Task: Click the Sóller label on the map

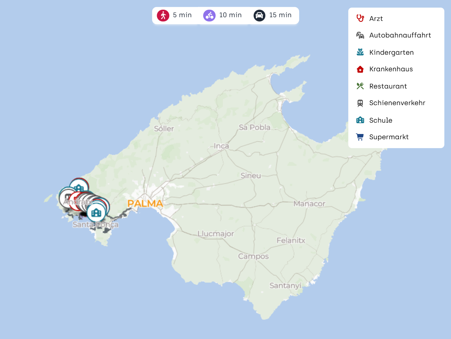Action: click(164, 129)
